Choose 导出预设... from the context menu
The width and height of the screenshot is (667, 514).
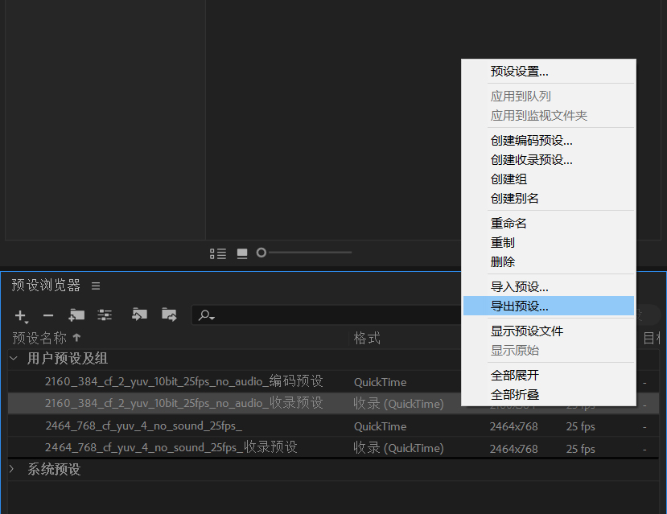pos(519,306)
